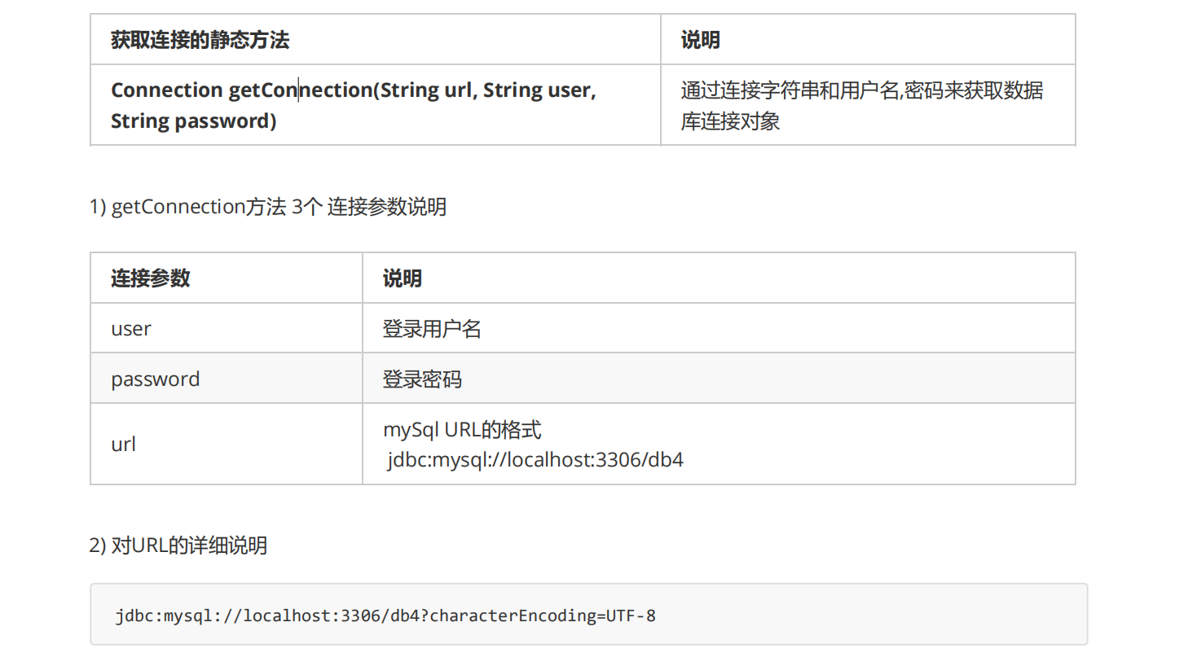Image resolution: width=1188 pixels, height=666 pixels.
Task: Click '说明' header in the first table
Action: point(700,40)
